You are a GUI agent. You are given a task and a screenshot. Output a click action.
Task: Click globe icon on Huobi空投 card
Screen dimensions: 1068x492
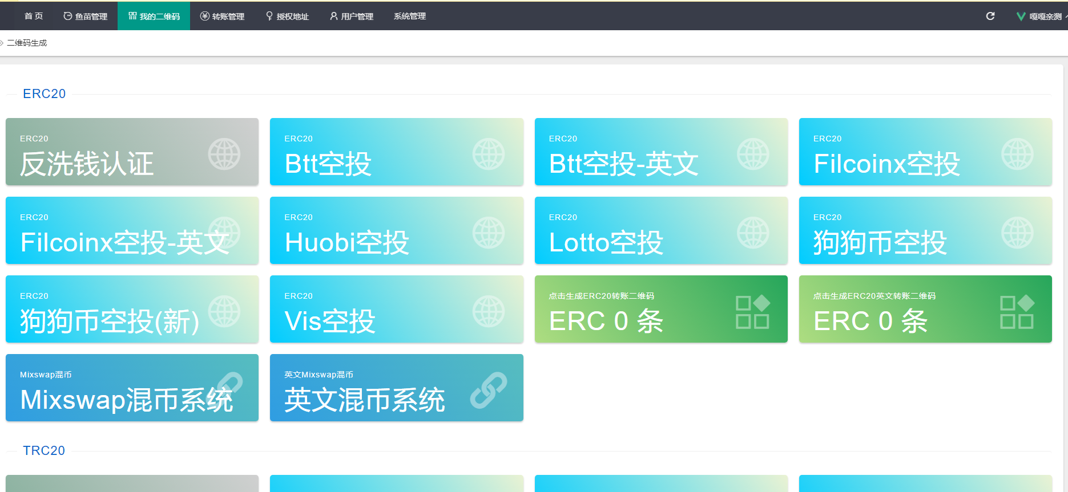coord(489,233)
